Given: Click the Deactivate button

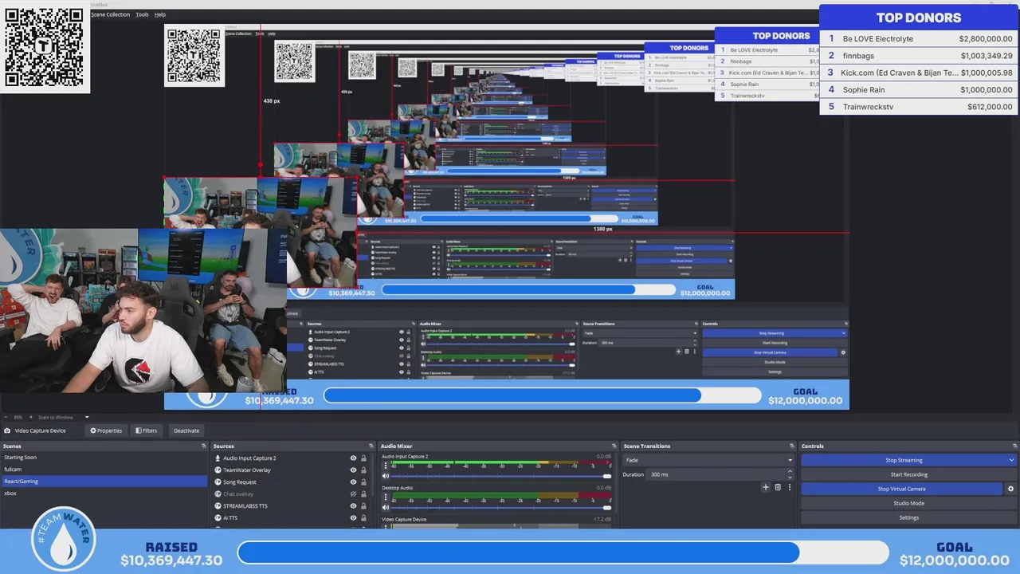Looking at the screenshot, I should point(186,431).
